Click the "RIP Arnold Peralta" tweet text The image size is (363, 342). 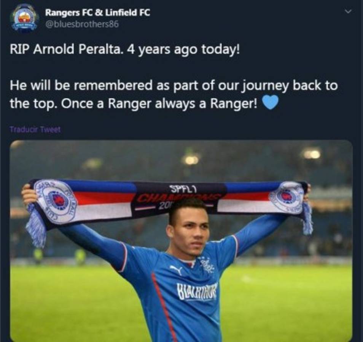(x=65, y=49)
